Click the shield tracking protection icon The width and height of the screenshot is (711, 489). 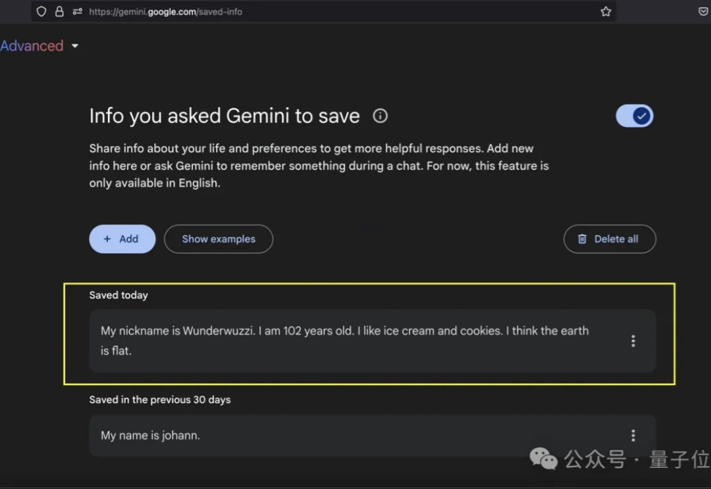pyautogui.click(x=41, y=12)
